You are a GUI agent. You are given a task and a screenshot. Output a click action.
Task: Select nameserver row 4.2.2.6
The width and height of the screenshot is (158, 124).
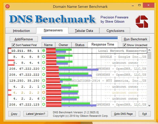[78, 99]
